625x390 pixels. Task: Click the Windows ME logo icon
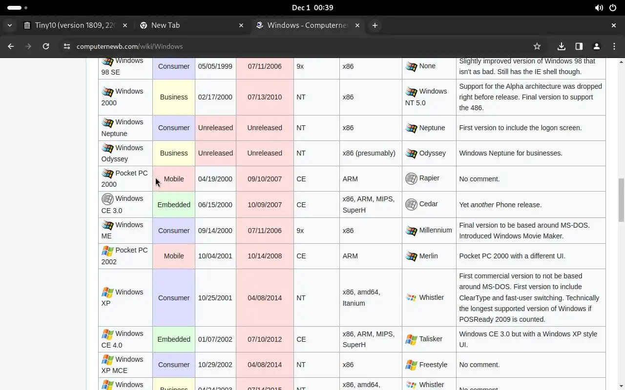tap(107, 225)
